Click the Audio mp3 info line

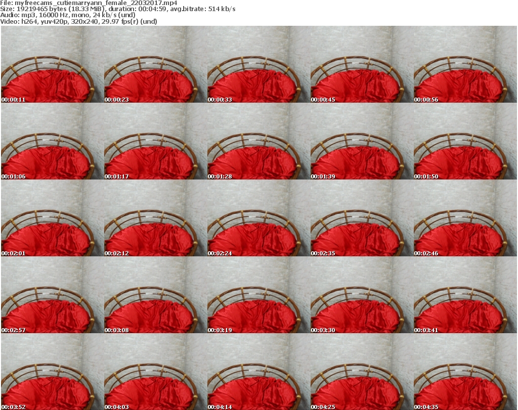(68, 15)
